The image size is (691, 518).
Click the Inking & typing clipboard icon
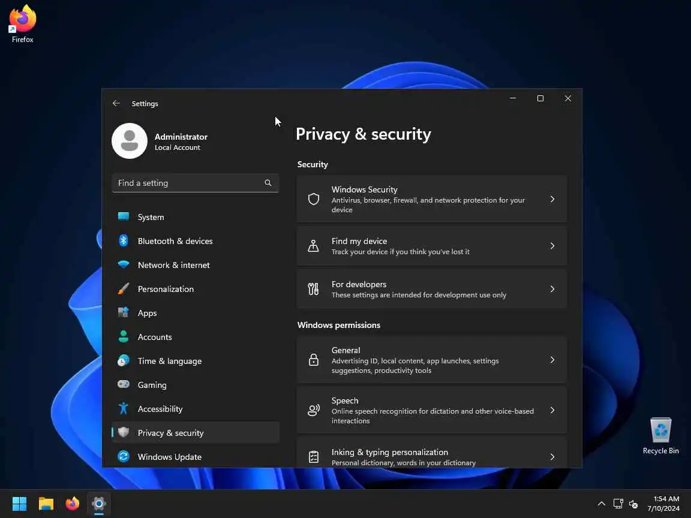point(313,457)
